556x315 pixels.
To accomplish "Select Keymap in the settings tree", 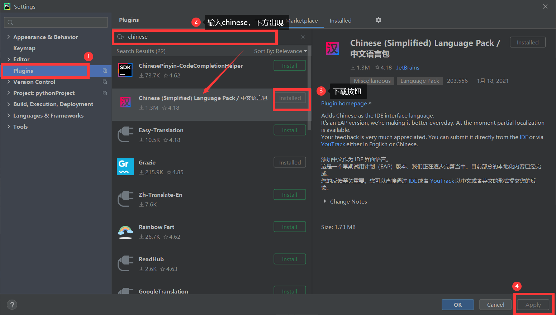I will (24, 48).
